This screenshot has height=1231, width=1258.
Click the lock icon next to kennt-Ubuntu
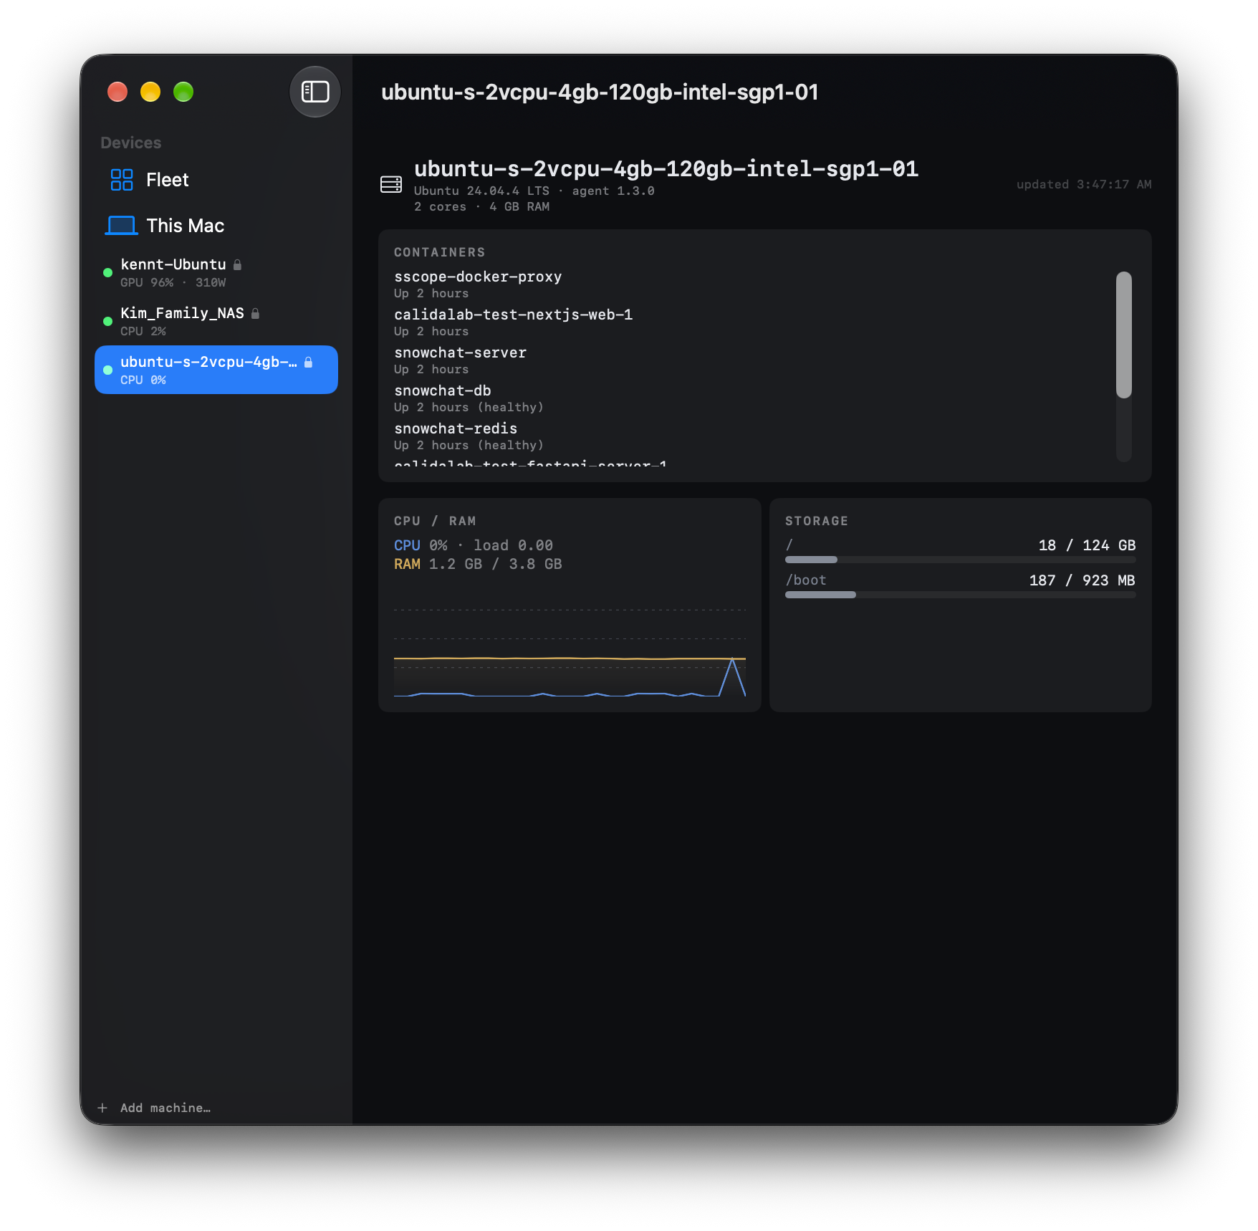coord(238,264)
